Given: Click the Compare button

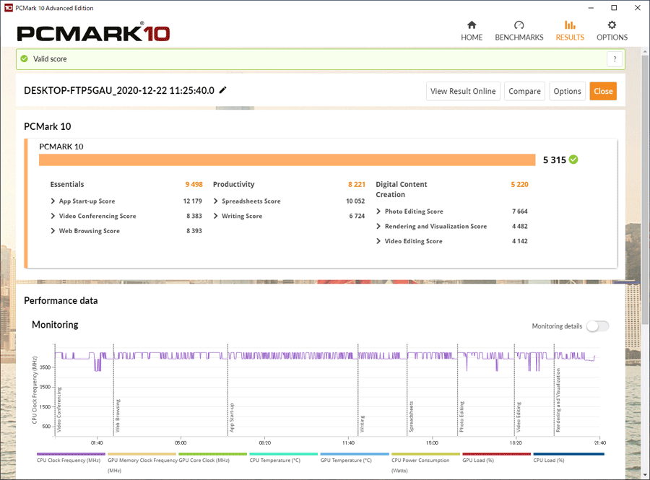Looking at the screenshot, I should (524, 91).
